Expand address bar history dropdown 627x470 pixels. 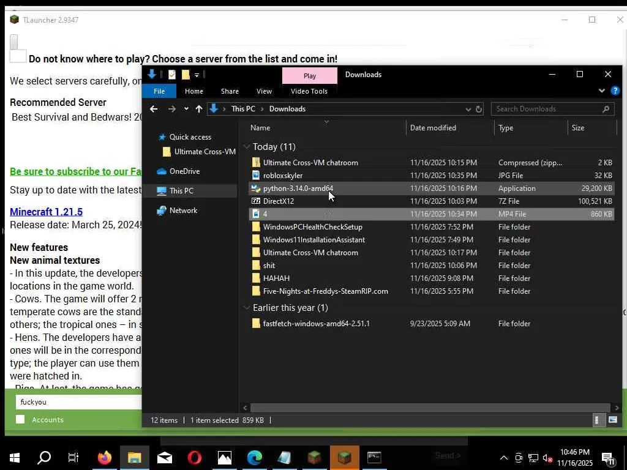pos(468,109)
